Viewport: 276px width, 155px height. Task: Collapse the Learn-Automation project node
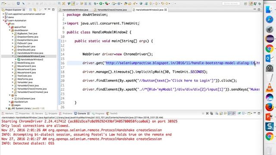coord(3,20)
